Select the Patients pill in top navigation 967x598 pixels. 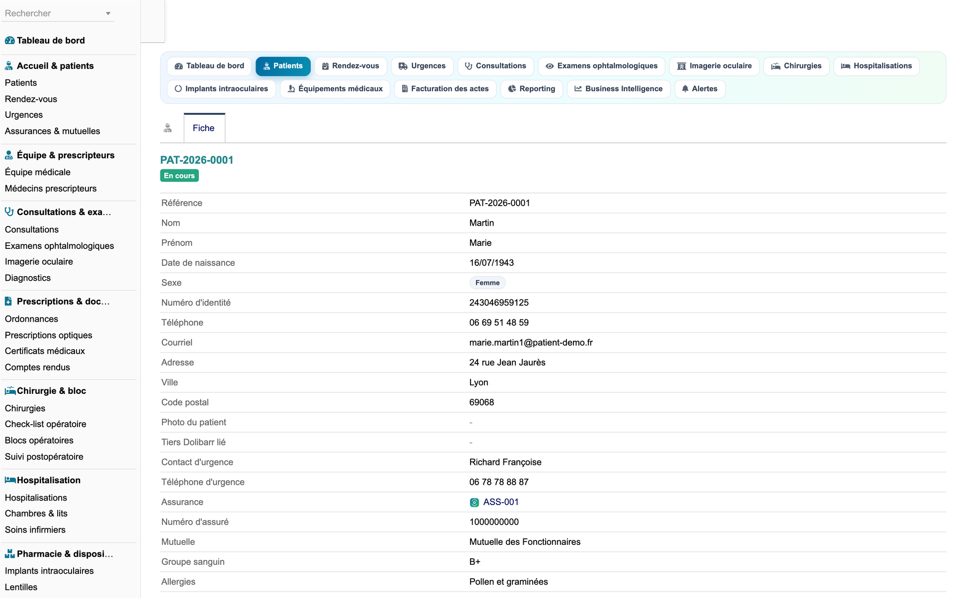click(x=283, y=66)
